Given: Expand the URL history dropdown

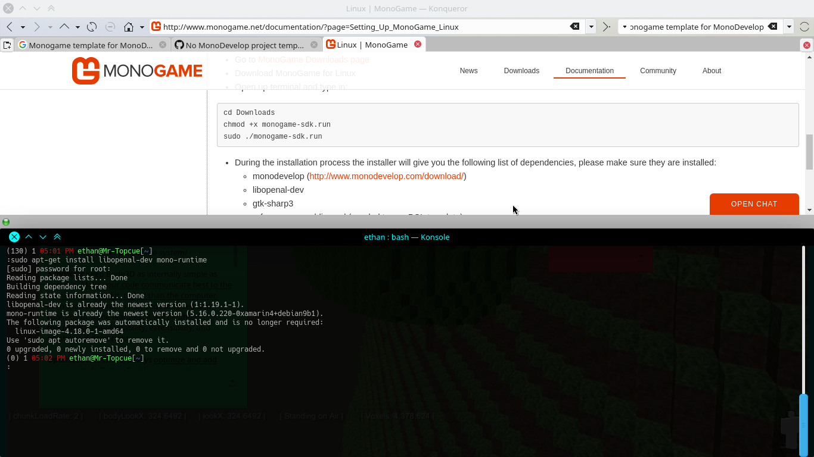Looking at the screenshot, I should [x=591, y=27].
